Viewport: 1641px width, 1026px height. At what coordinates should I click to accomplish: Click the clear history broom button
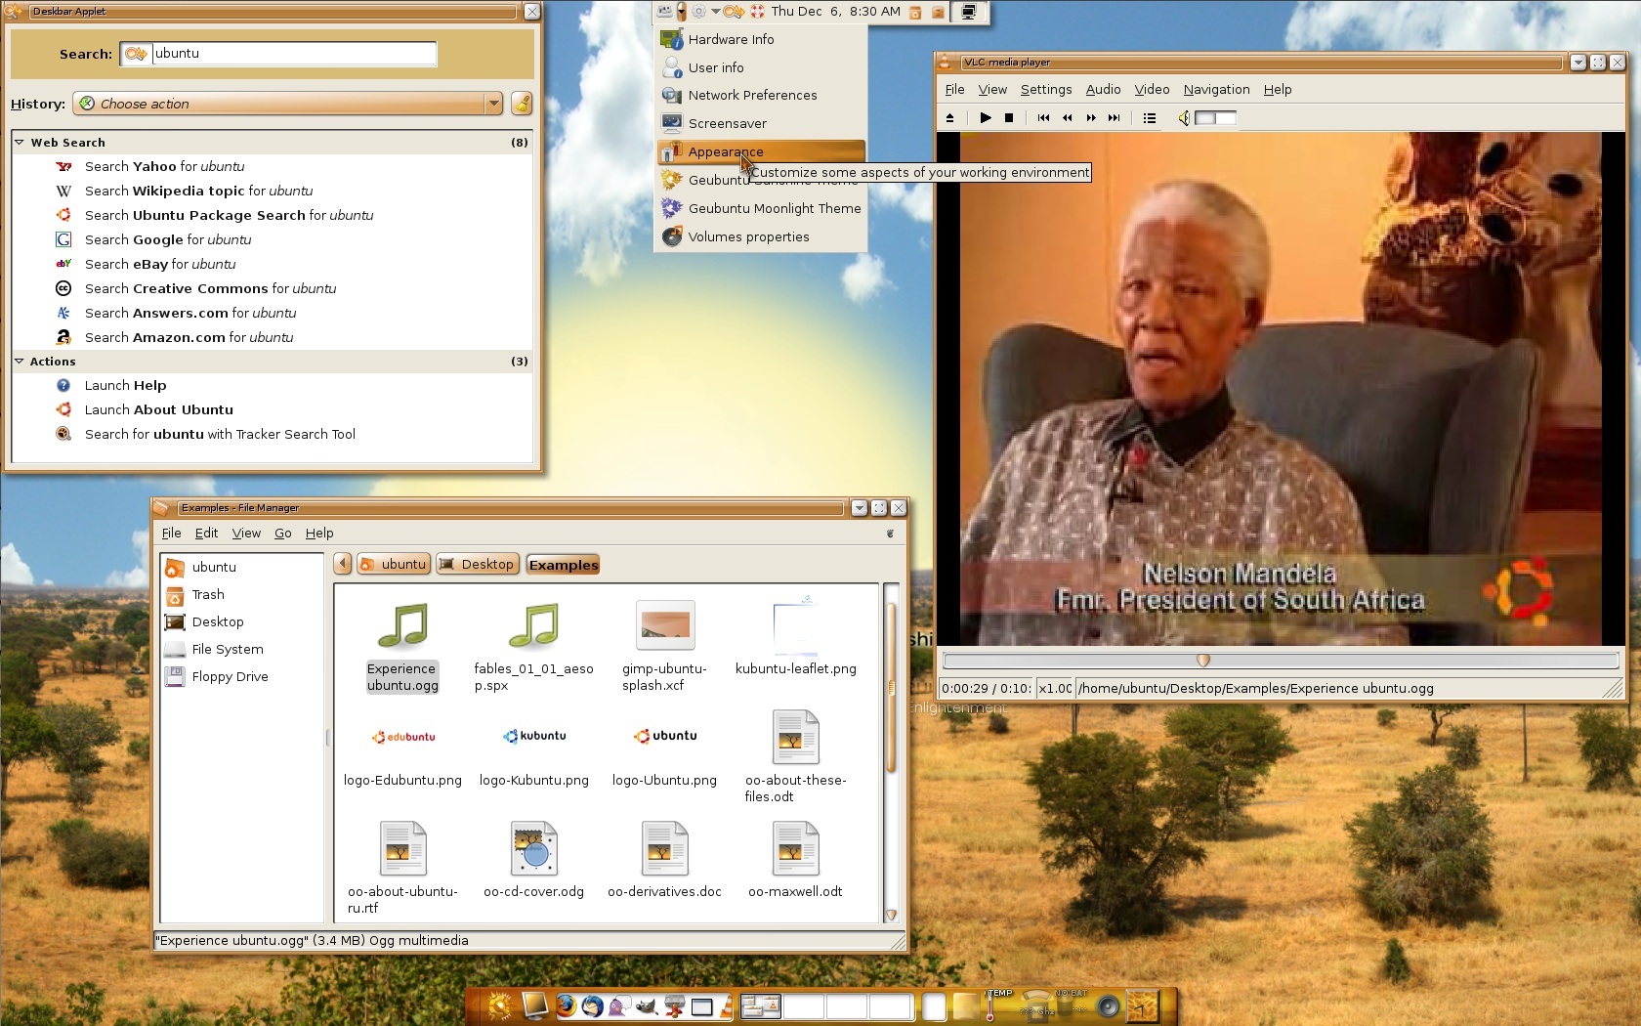(523, 104)
